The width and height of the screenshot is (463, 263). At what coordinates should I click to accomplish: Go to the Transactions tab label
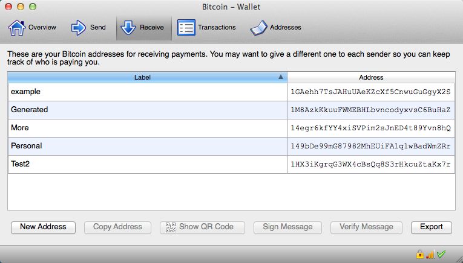click(217, 27)
